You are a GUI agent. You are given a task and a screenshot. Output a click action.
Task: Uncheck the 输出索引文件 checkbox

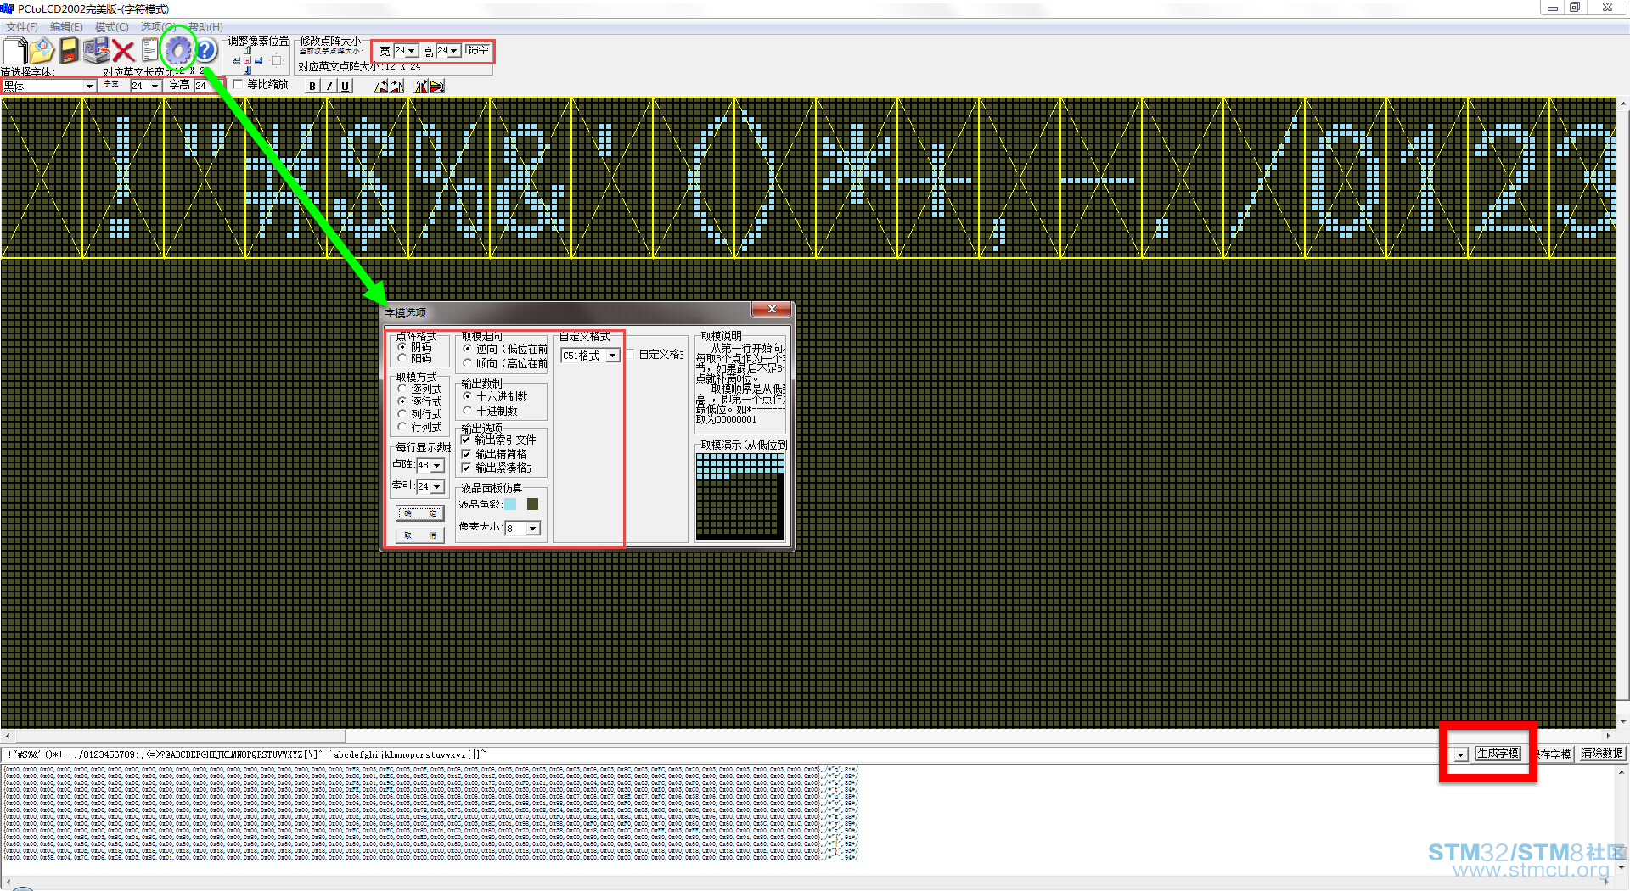pos(465,440)
